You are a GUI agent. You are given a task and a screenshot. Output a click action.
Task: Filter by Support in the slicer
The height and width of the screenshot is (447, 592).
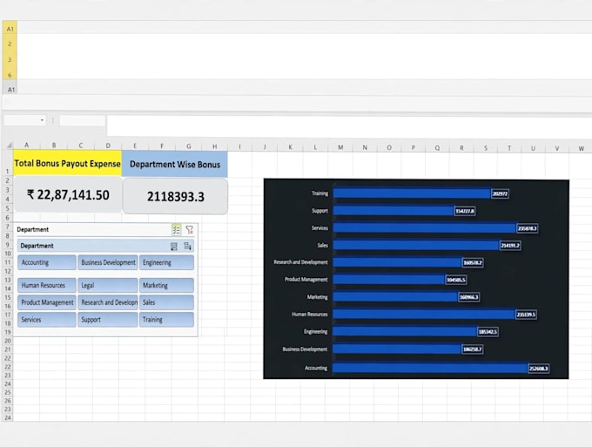pyautogui.click(x=108, y=319)
